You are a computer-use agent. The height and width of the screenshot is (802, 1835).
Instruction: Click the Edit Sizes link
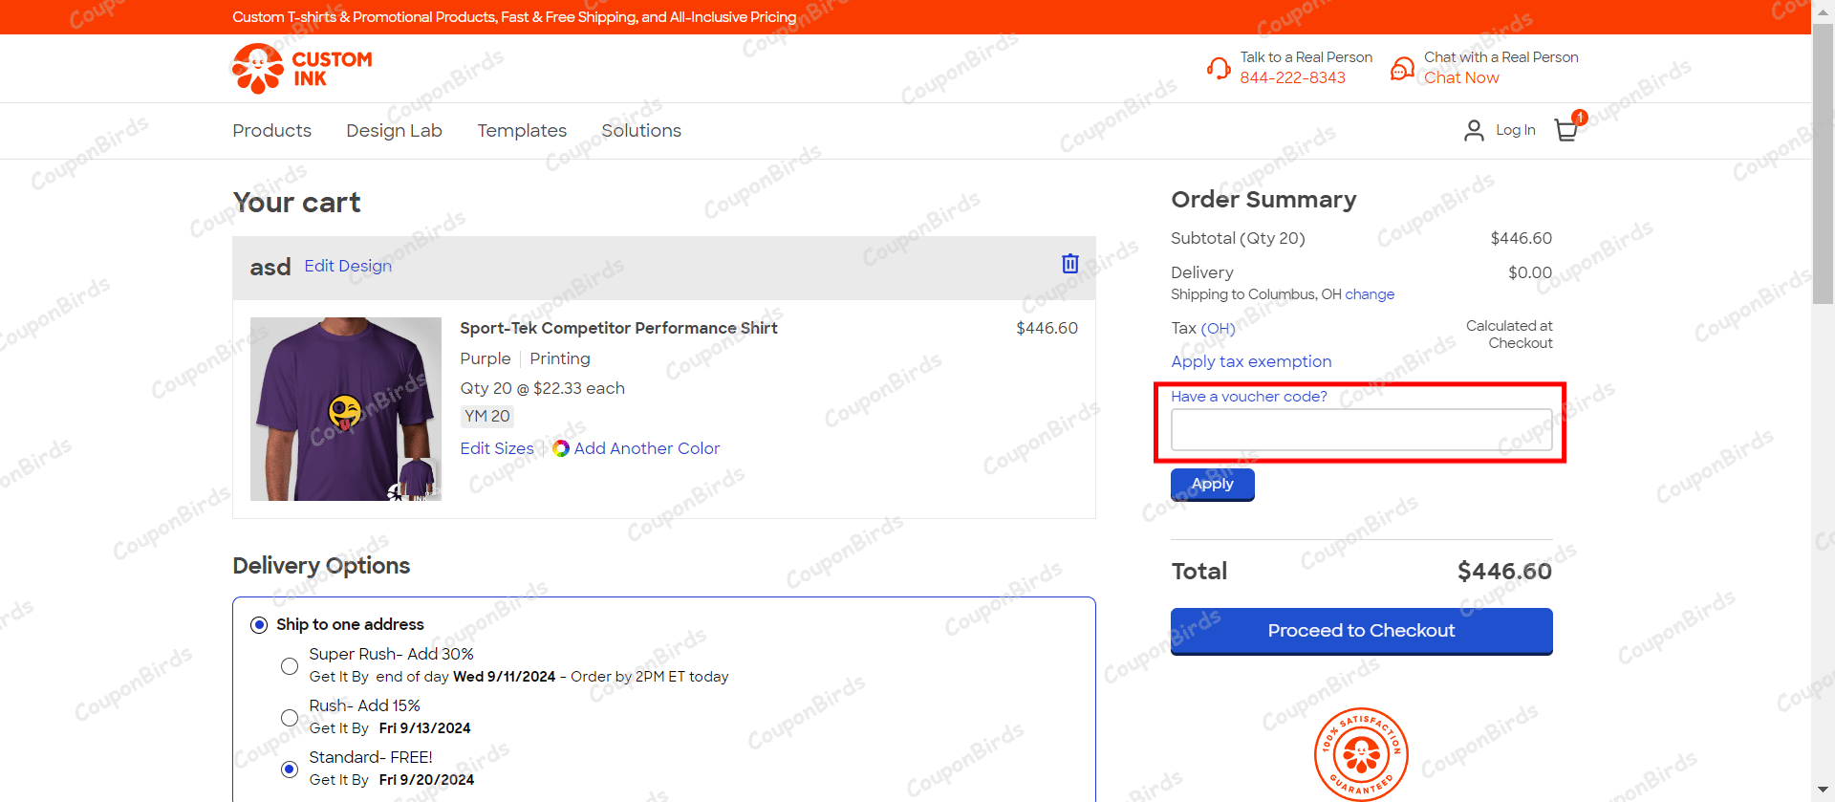pos(497,448)
